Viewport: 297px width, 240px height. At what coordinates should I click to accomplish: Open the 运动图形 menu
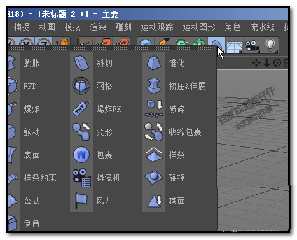pyautogui.click(x=199, y=27)
